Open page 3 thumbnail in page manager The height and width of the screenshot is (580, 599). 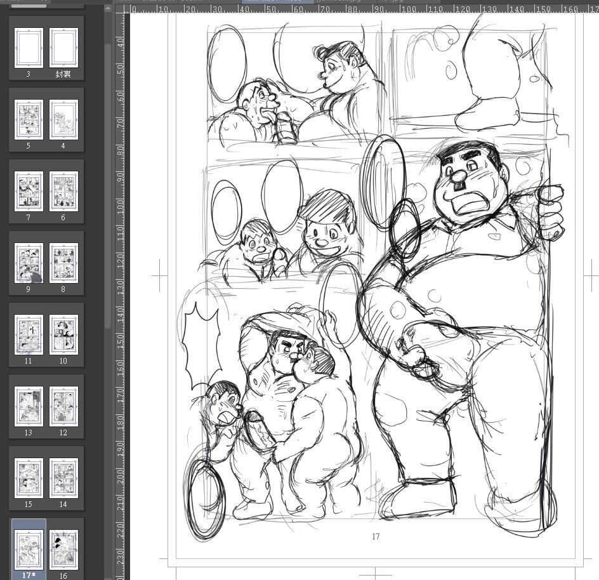[29, 48]
